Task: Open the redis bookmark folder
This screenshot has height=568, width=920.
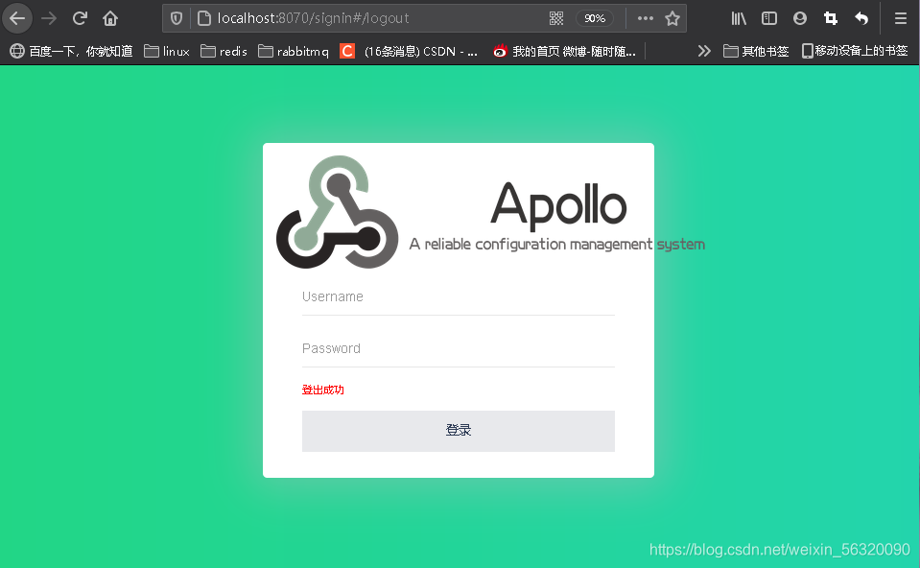Action: pos(224,52)
